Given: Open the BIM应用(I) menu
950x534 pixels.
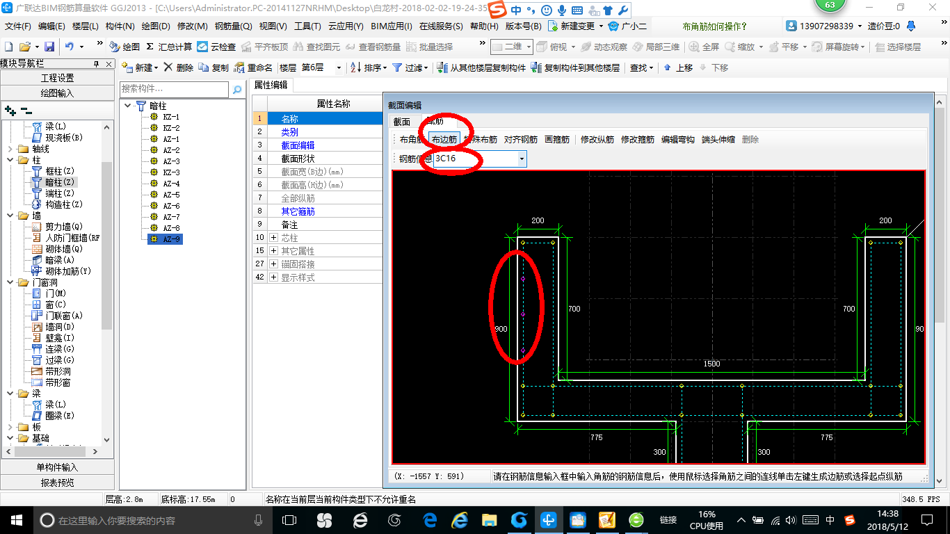Looking at the screenshot, I should tap(392, 26).
